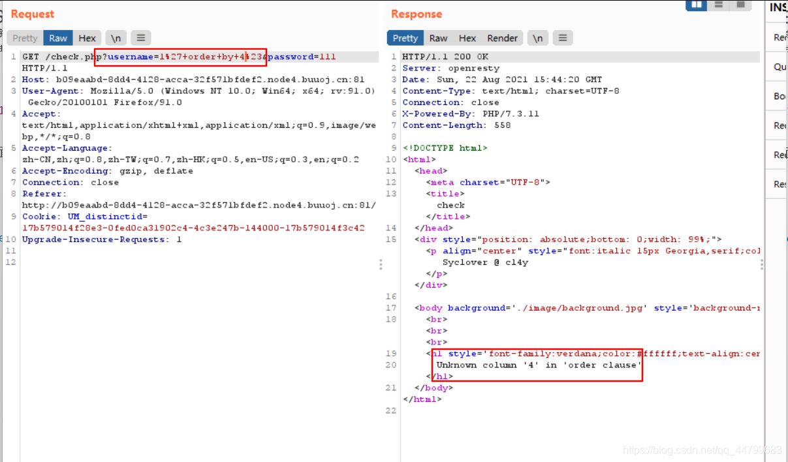Image resolution: width=788 pixels, height=462 pixels.
Task: Click the 'Response' pane heading
Action: (x=417, y=14)
